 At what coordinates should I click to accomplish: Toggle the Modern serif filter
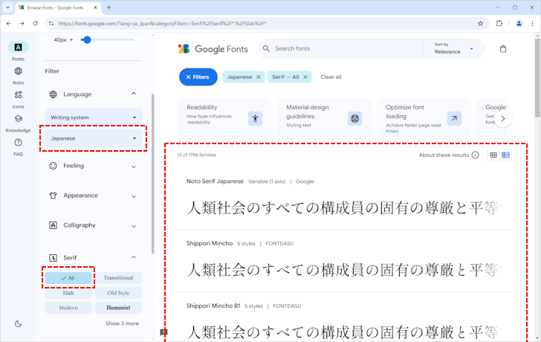click(x=68, y=308)
